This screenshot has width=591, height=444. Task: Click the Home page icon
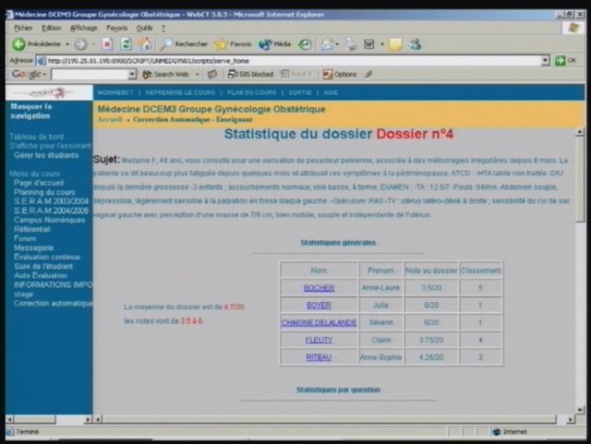point(144,44)
